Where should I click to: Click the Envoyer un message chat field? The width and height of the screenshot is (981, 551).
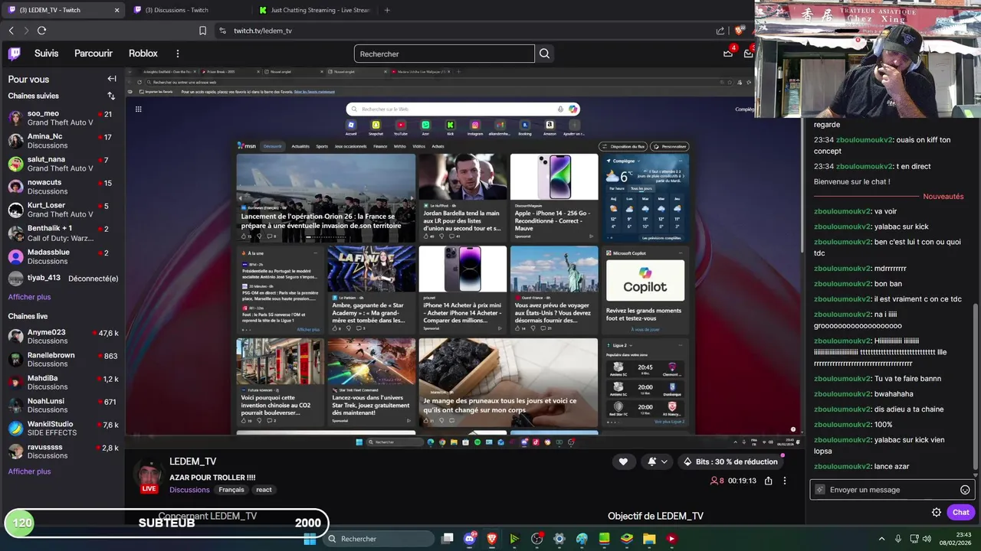tap(892, 490)
